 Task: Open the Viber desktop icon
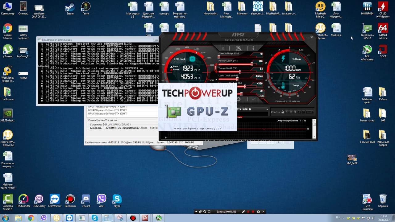point(102,200)
